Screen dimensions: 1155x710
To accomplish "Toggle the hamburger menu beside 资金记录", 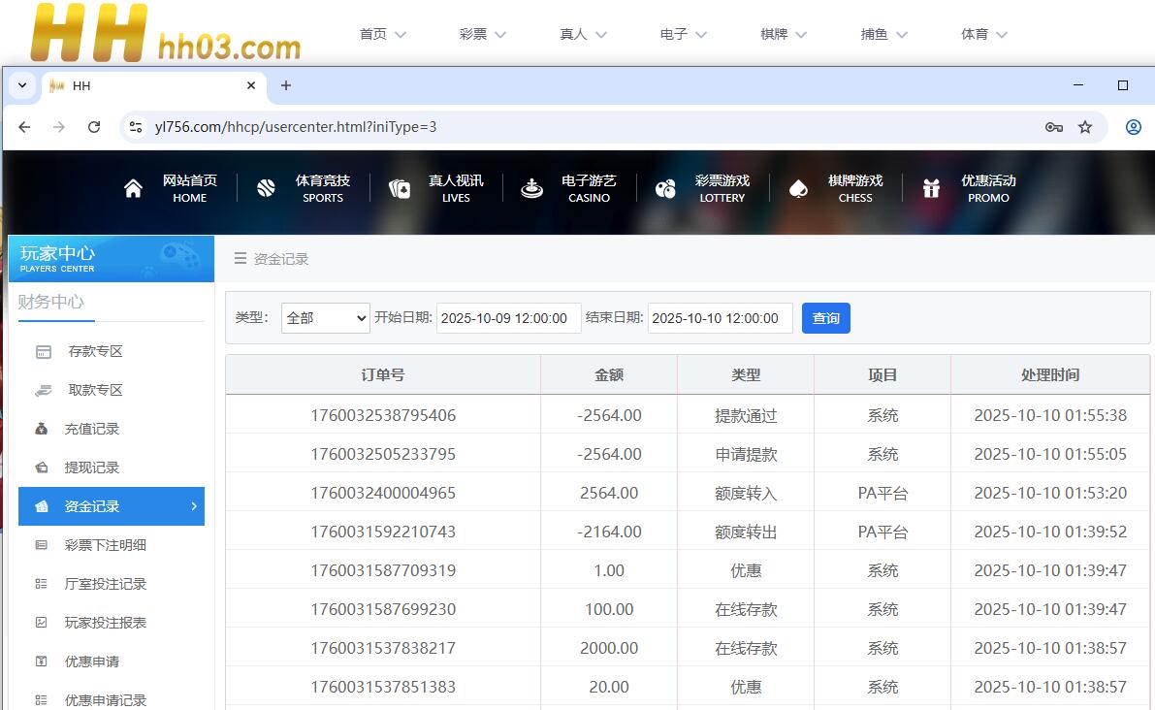I will pos(241,259).
